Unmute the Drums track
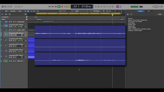 pos(10,35)
